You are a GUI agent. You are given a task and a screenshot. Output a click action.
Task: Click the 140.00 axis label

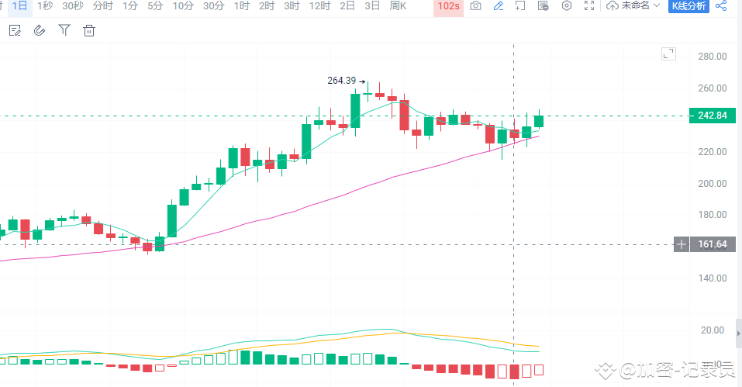coord(713,278)
